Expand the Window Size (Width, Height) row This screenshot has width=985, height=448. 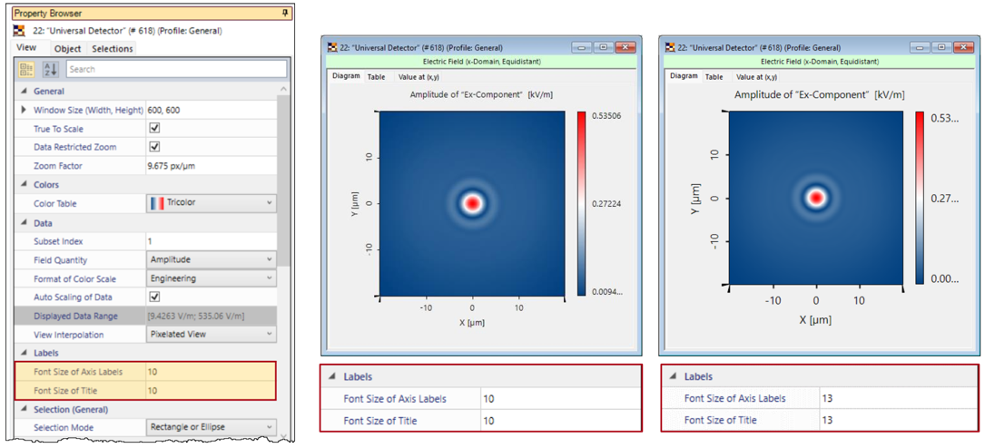coord(24,110)
